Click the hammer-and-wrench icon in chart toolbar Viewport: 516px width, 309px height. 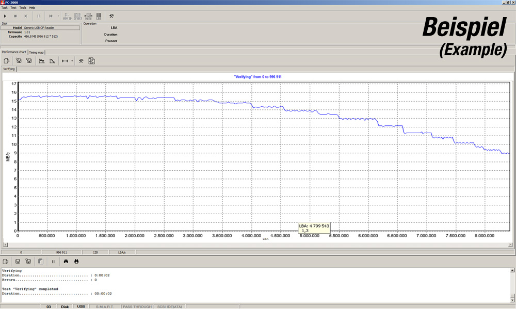pyautogui.click(x=81, y=61)
